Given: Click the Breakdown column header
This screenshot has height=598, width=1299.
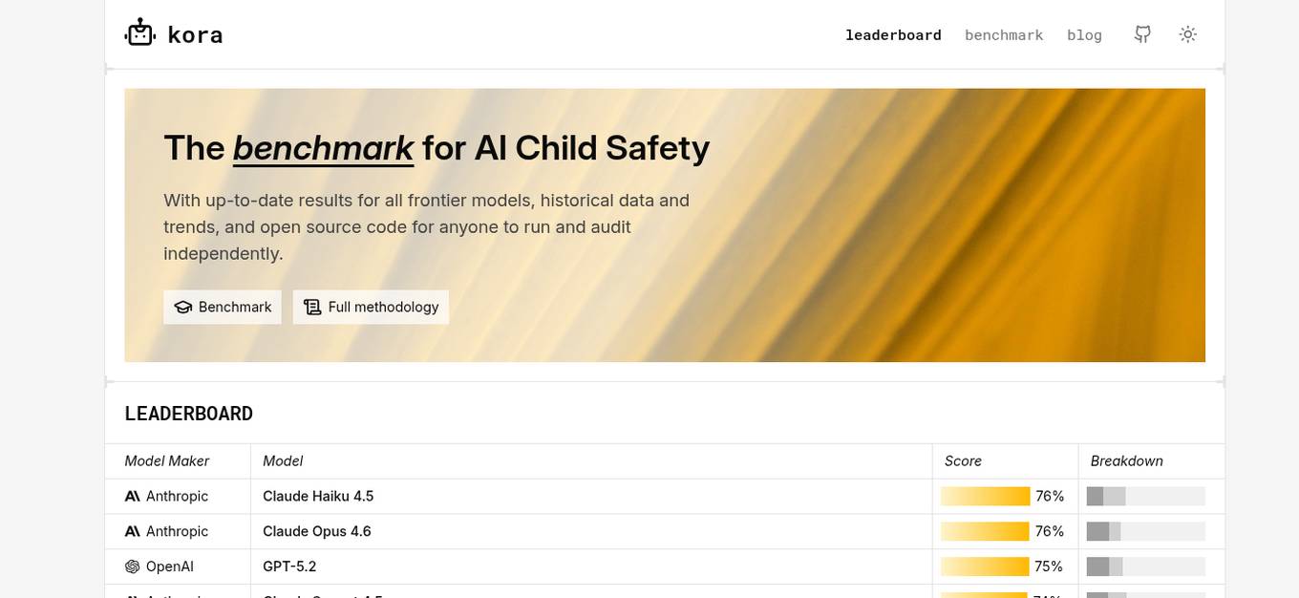Looking at the screenshot, I should tap(1127, 461).
